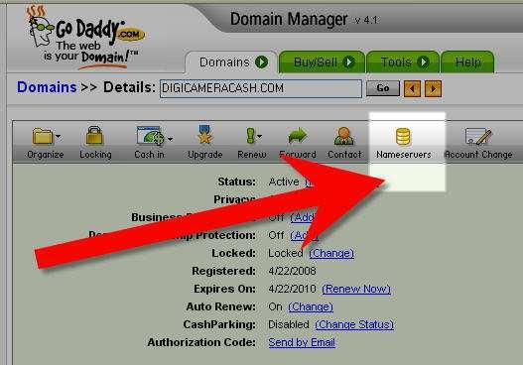Click the Renew Now link
Image resolution: width=523 pixels, height=365 pixels.
click(356, 289)
